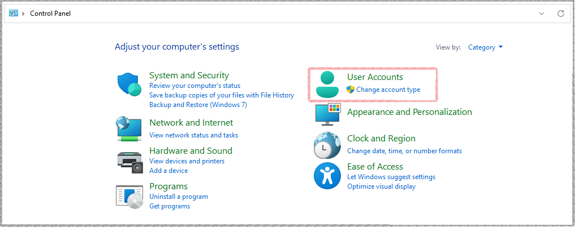Click Change date, time, or number formats
575x227 pixels.
(404, 150)
